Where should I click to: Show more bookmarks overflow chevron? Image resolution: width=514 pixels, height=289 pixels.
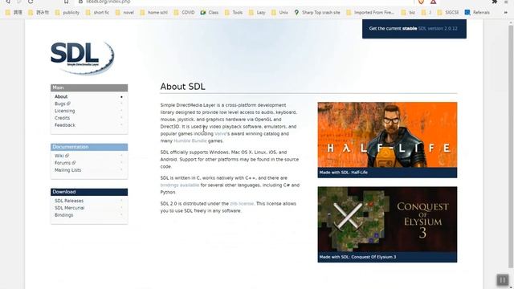(505, 13)
